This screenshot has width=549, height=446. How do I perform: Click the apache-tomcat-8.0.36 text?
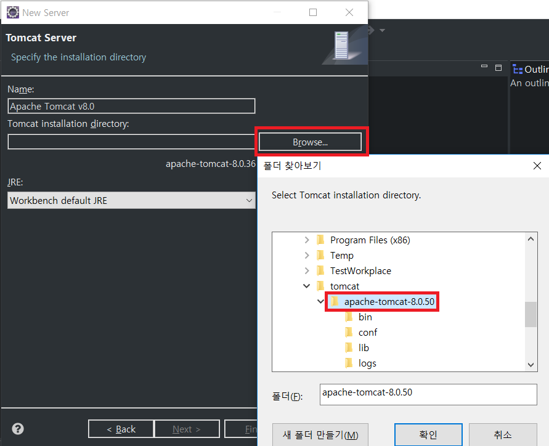coord(211,163)
